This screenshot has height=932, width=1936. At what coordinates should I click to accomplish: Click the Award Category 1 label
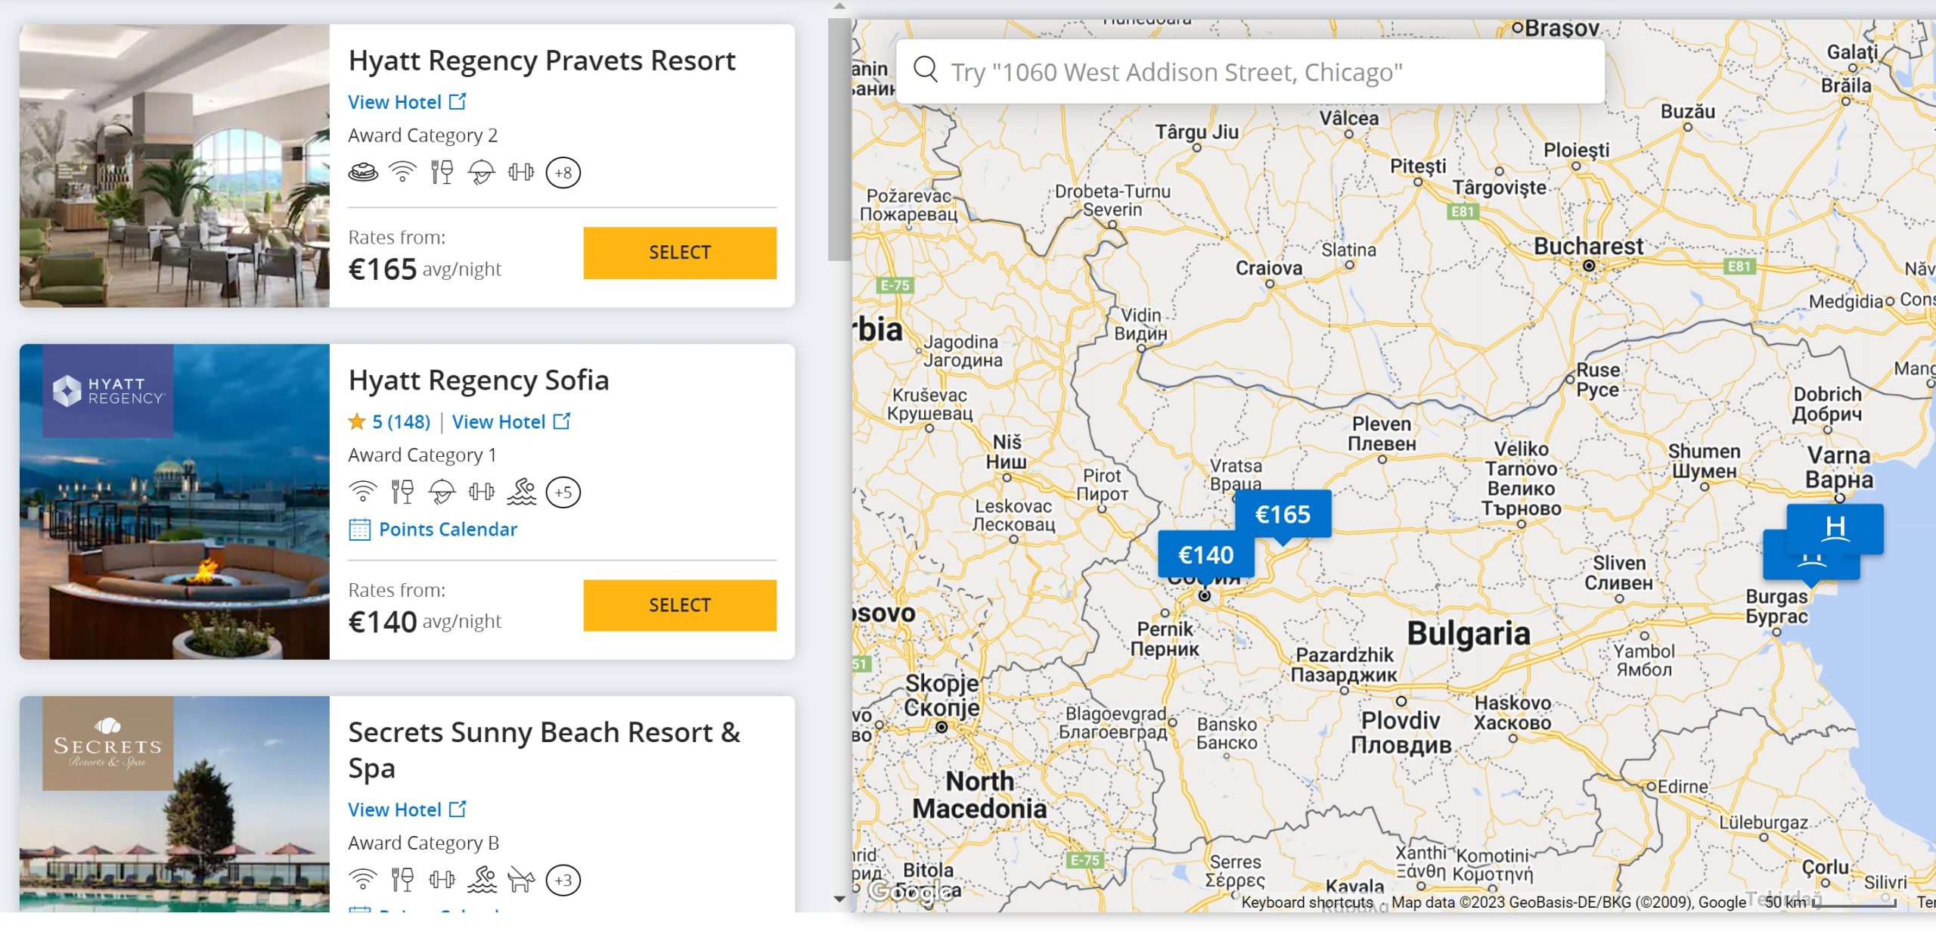pos(423,455)
